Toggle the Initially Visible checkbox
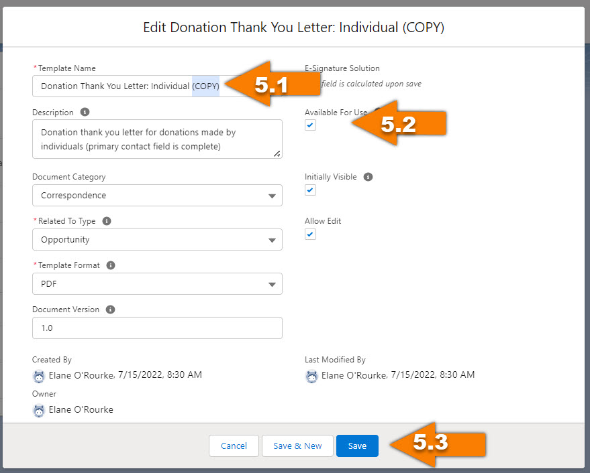 tap(310, 190)
